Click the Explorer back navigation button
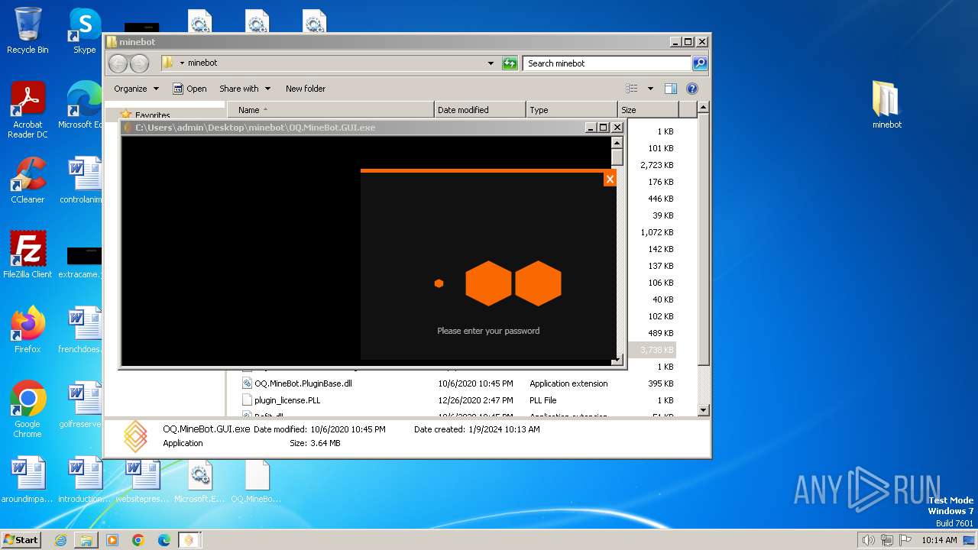This screenshot has height=550, width=978. coord(118,63)
